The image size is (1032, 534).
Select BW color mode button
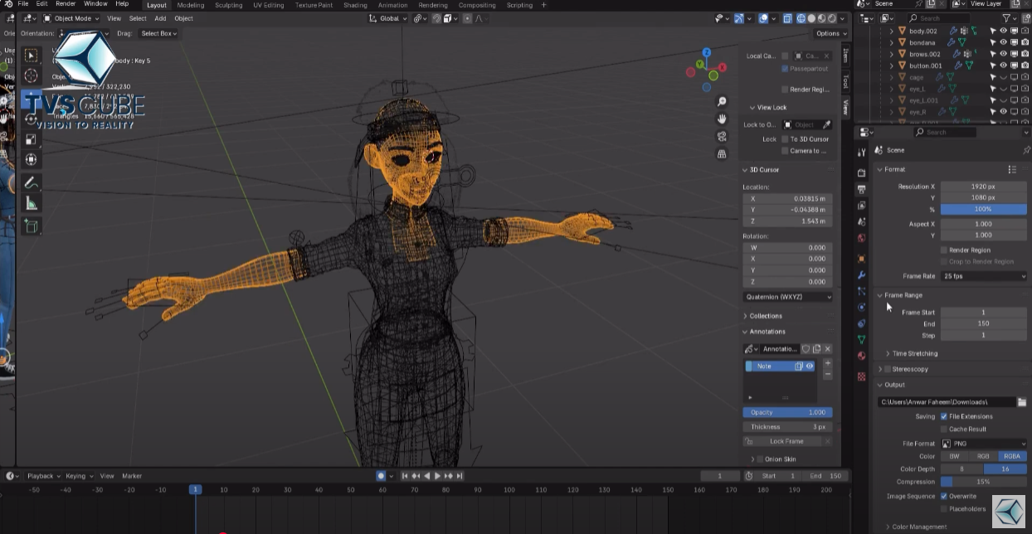(954, 457)
